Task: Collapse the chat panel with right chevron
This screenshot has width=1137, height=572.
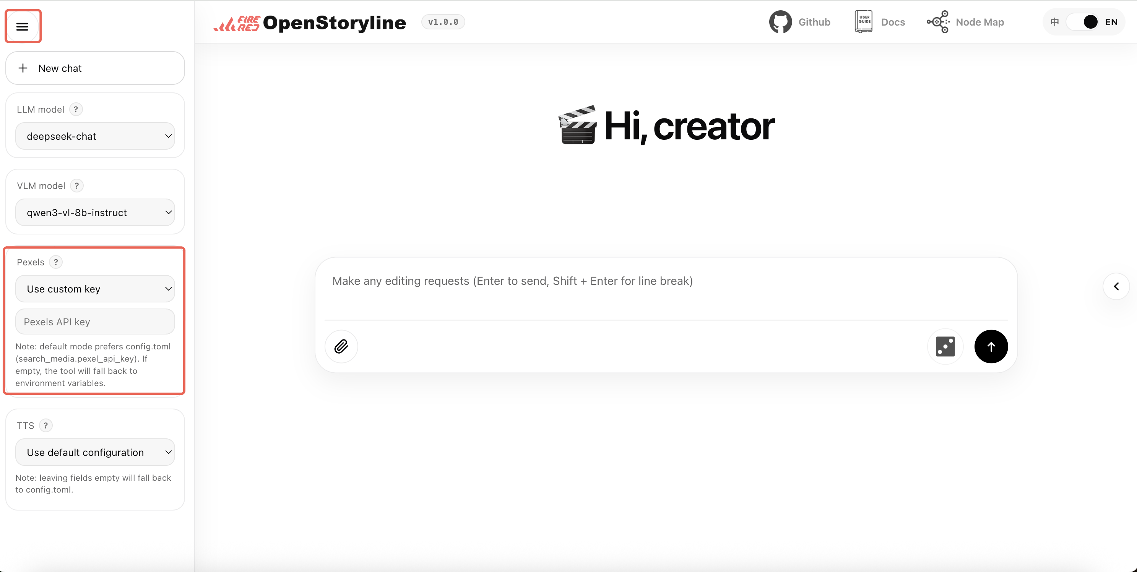Action: [1116, 286]
